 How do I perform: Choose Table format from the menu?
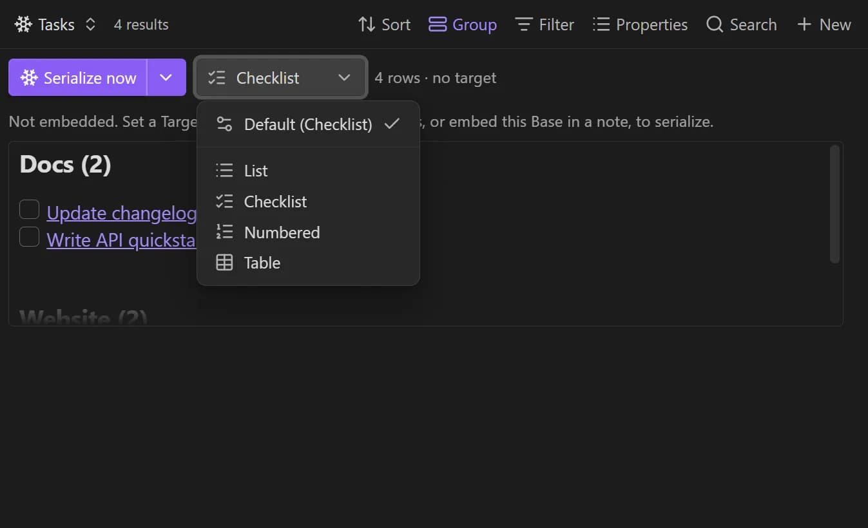(308, 263)
